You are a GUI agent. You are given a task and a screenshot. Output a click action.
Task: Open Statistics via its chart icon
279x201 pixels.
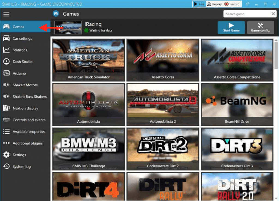click(x=6, y=50)
